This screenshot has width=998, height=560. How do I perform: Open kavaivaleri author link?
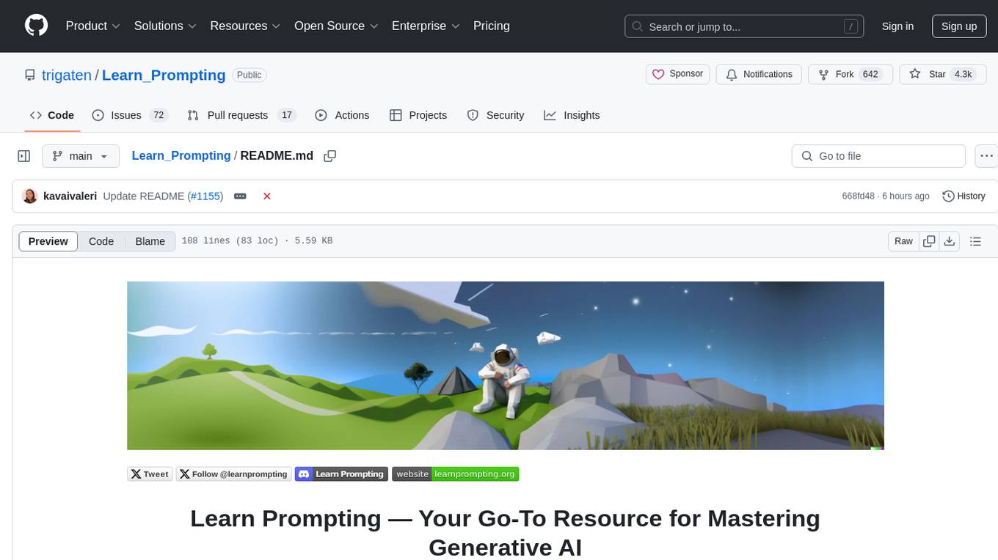pyautogui.click(x=70, y=196)
